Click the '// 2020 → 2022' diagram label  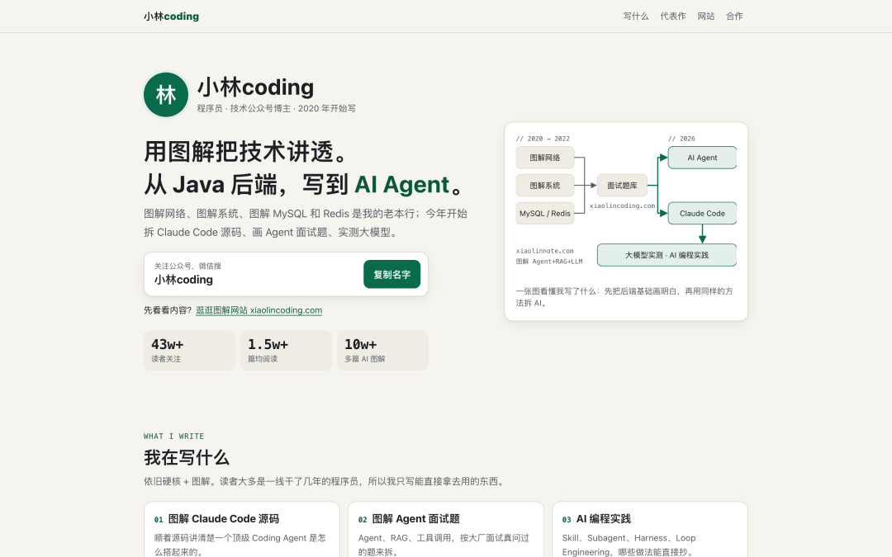pos(543,139)
